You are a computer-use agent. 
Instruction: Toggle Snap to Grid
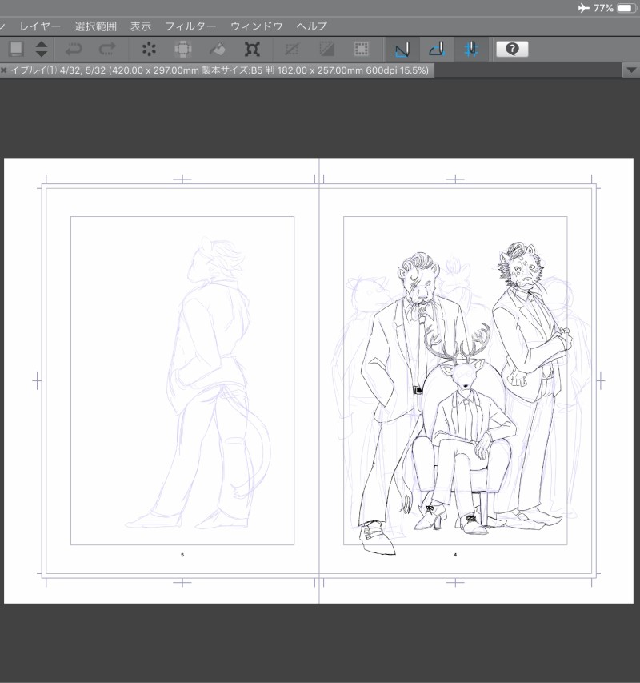(x=472, y=49)
